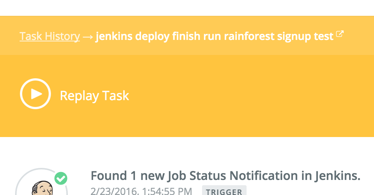This screenshot has height=195, width=374.
Task: Select the Replay Task label
Action: 95,96
